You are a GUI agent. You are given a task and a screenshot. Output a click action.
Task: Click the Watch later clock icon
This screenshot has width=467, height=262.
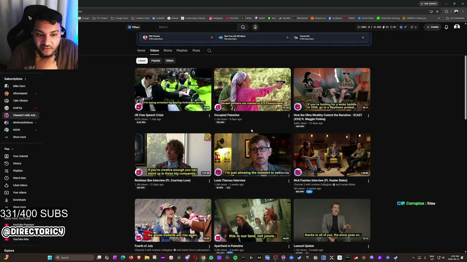pyautogui.click(x=6, y=178)
